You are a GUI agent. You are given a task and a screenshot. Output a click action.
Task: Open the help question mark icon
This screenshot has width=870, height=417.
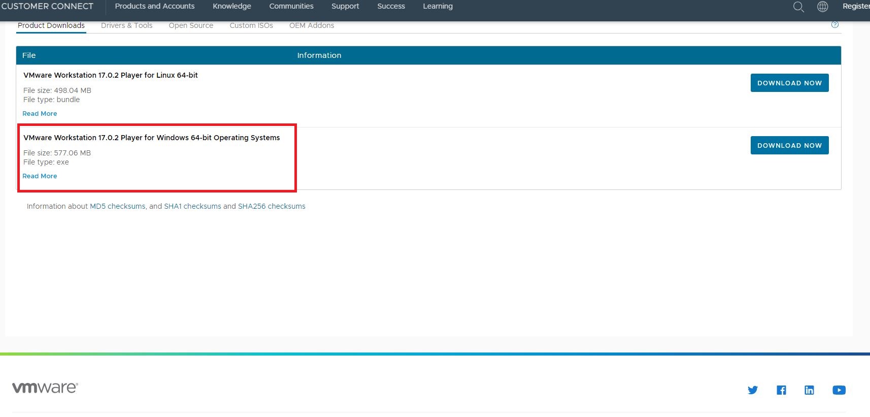(x=835, y=25)
